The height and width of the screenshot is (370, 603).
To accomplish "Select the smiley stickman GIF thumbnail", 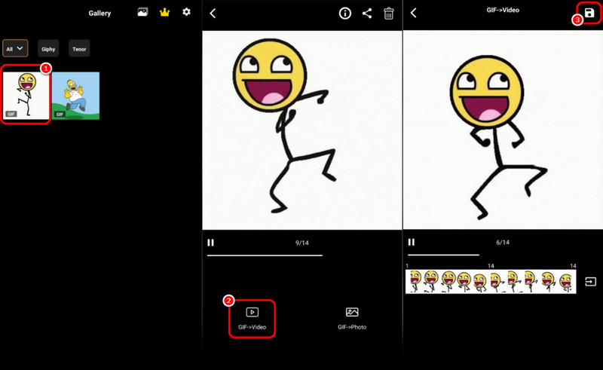I will tap(26, 95).
